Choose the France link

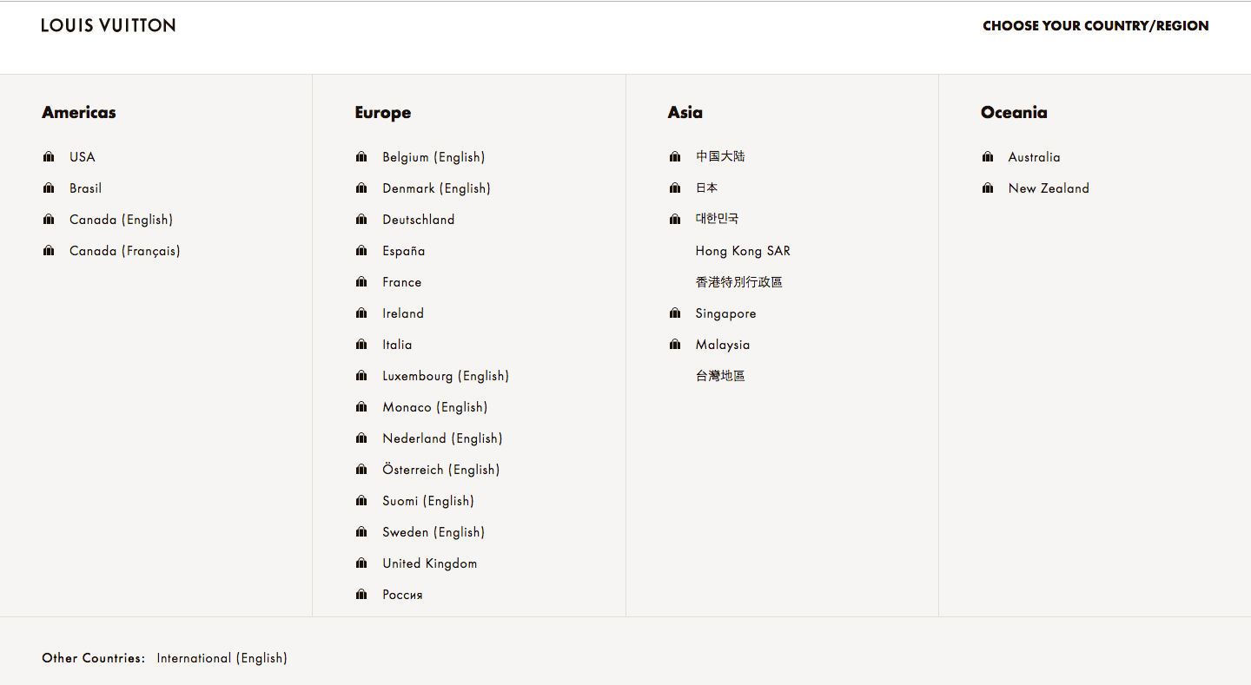(x=402, y=282)
